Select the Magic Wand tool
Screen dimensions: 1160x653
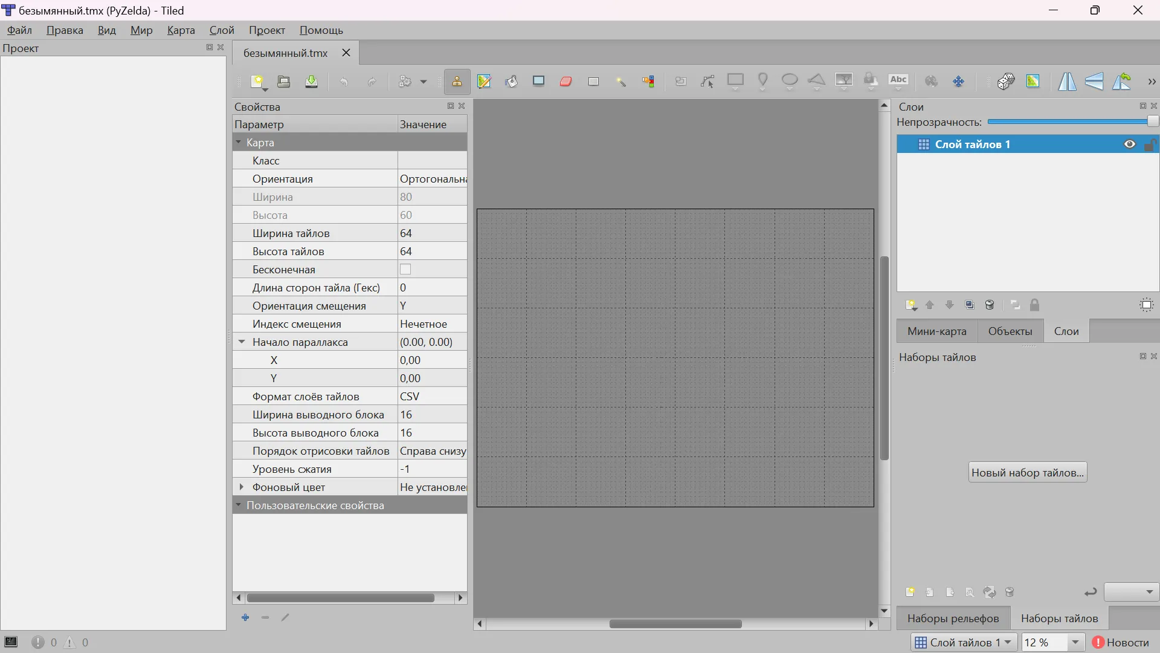coord(621,82)
